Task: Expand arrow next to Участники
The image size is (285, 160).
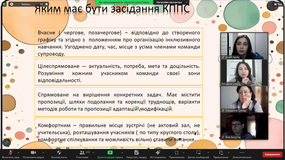Action: tap(94, 152)
